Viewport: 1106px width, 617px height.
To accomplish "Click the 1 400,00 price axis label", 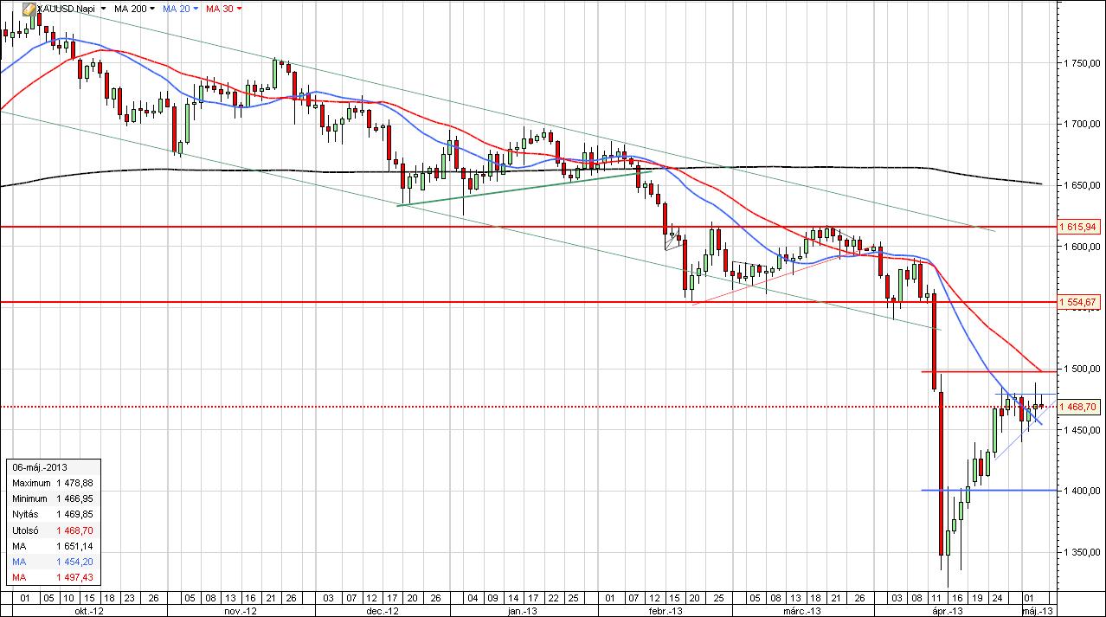I will [1081, 491].
